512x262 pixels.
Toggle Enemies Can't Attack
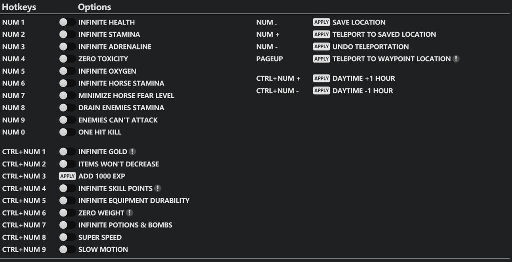click(67, 120)
